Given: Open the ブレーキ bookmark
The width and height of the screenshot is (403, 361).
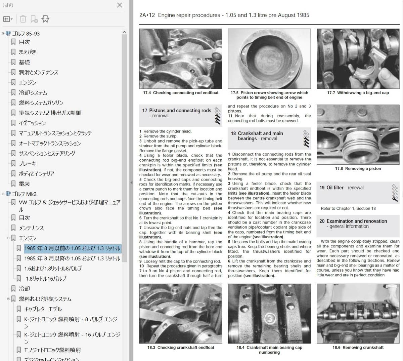Looking at the screenshot, I should pos(28,163).
